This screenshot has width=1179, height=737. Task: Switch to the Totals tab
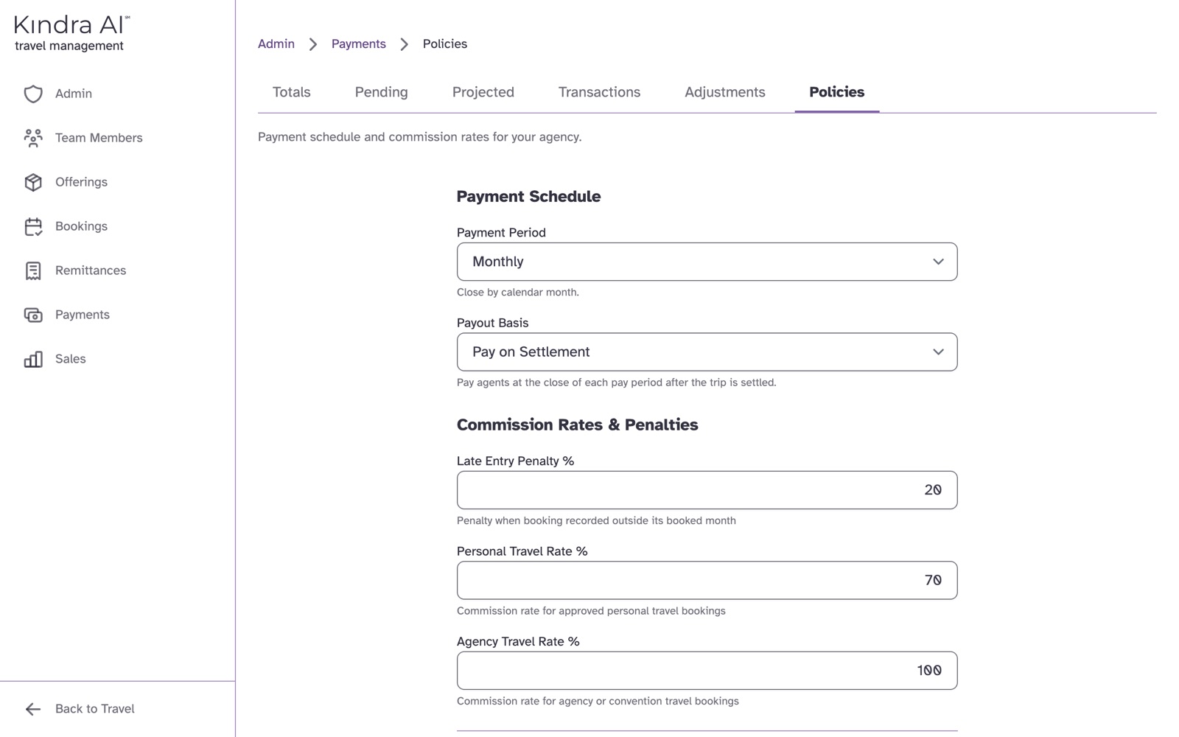coord(291,92)
